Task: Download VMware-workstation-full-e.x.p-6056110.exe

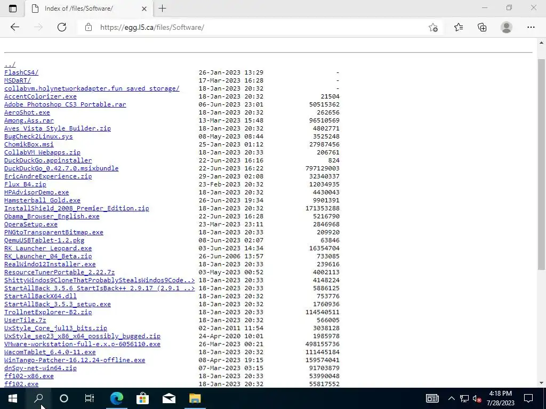Action: 82,345
